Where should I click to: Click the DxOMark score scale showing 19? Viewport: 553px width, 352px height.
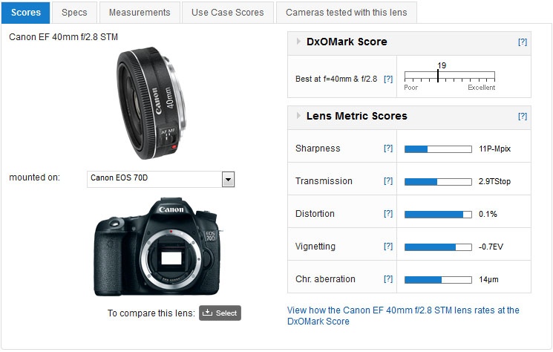click(x=450, y=76)
